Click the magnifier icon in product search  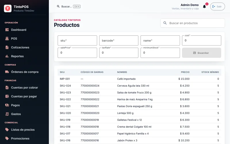click(165, 23)
